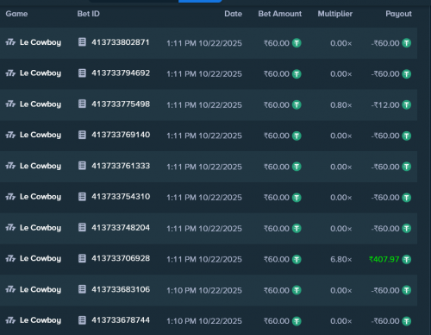Click 0.00× multiplier of bet 413733769140
This screenshot has width=431, height=335.
point(341,136)
